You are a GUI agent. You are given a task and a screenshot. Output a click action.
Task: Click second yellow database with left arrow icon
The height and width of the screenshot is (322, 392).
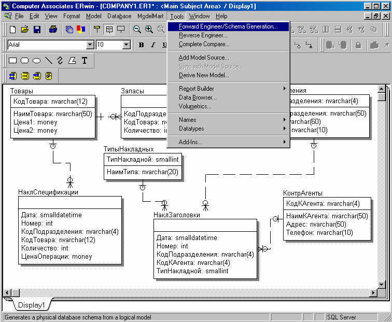click(25, 76)
